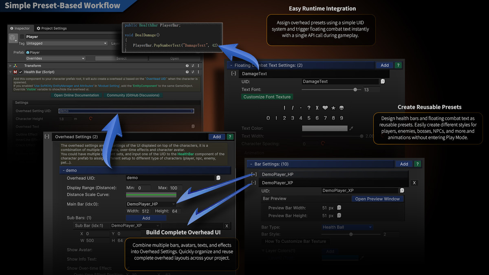Copy the Preview Bar Width value
This screenshot has width=489, height=275.
coord(339,208)
